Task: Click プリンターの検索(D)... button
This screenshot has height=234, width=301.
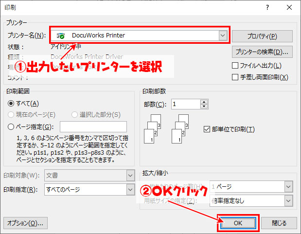Action: [262, 52]
